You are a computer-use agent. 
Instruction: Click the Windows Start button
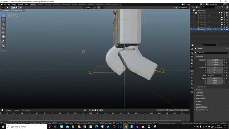tap(3, 126)
